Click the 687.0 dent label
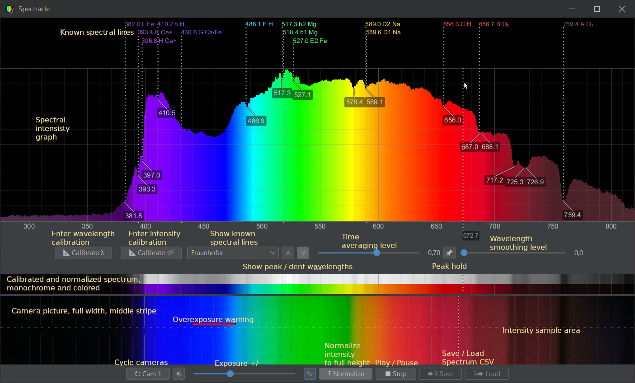635x383 pixels. (470, 147)
